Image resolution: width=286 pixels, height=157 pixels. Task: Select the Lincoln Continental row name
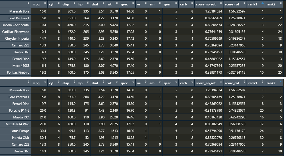(x=15, y=25)
